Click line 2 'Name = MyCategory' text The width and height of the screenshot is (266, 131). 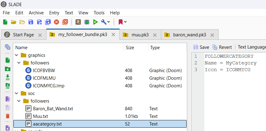pyautogui.click(x=231, y=63)
